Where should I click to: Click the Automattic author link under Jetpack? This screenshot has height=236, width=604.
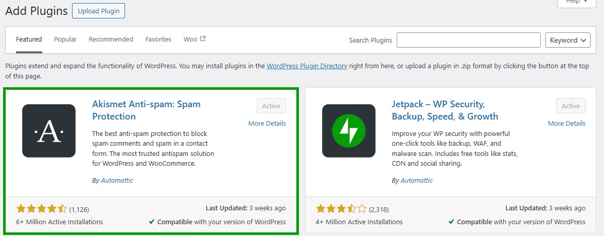(417, 180)
